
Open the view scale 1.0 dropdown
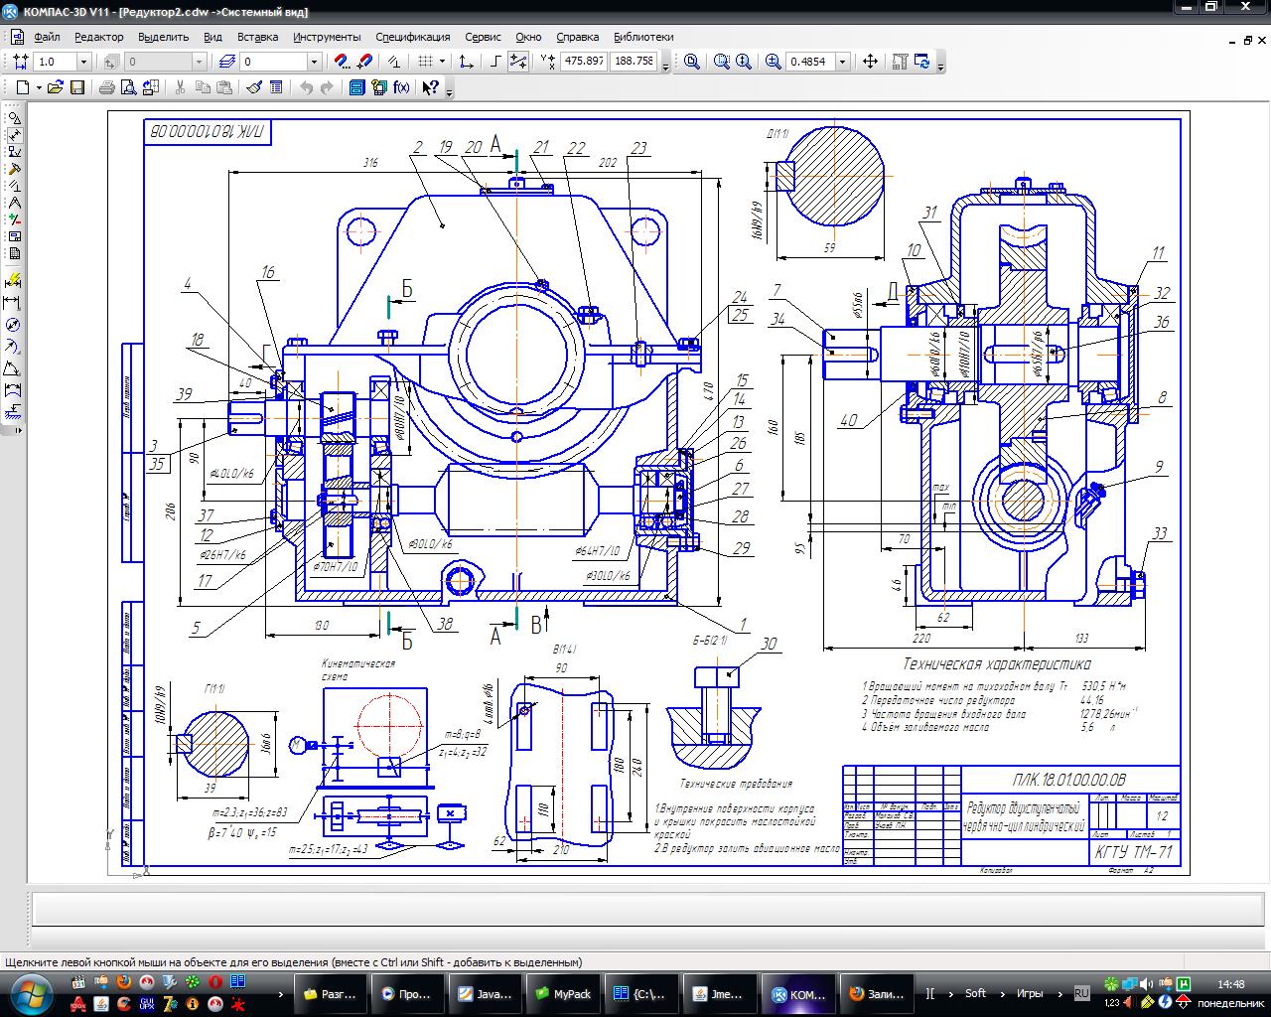pyautogui.click(x=83, y=62)
